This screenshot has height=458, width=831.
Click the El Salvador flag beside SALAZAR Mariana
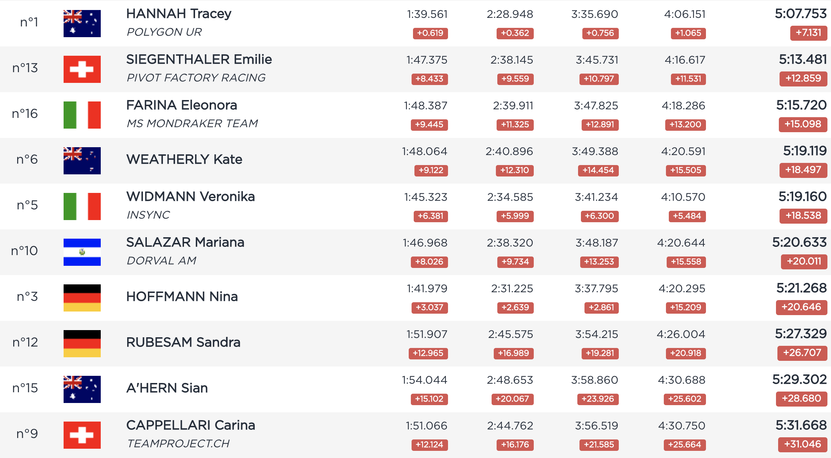click(82, 252)
